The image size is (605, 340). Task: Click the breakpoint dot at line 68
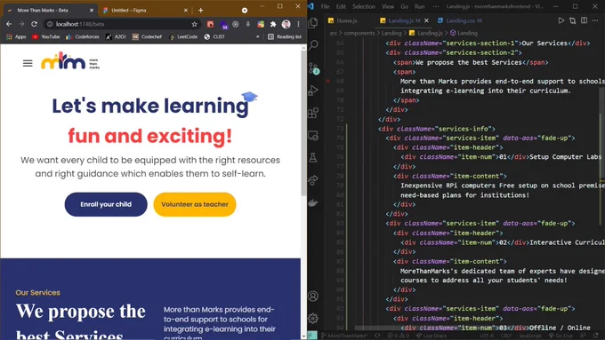pos(328,81)
